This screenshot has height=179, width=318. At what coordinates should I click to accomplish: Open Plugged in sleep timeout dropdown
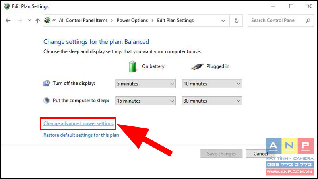pos(212,101)
